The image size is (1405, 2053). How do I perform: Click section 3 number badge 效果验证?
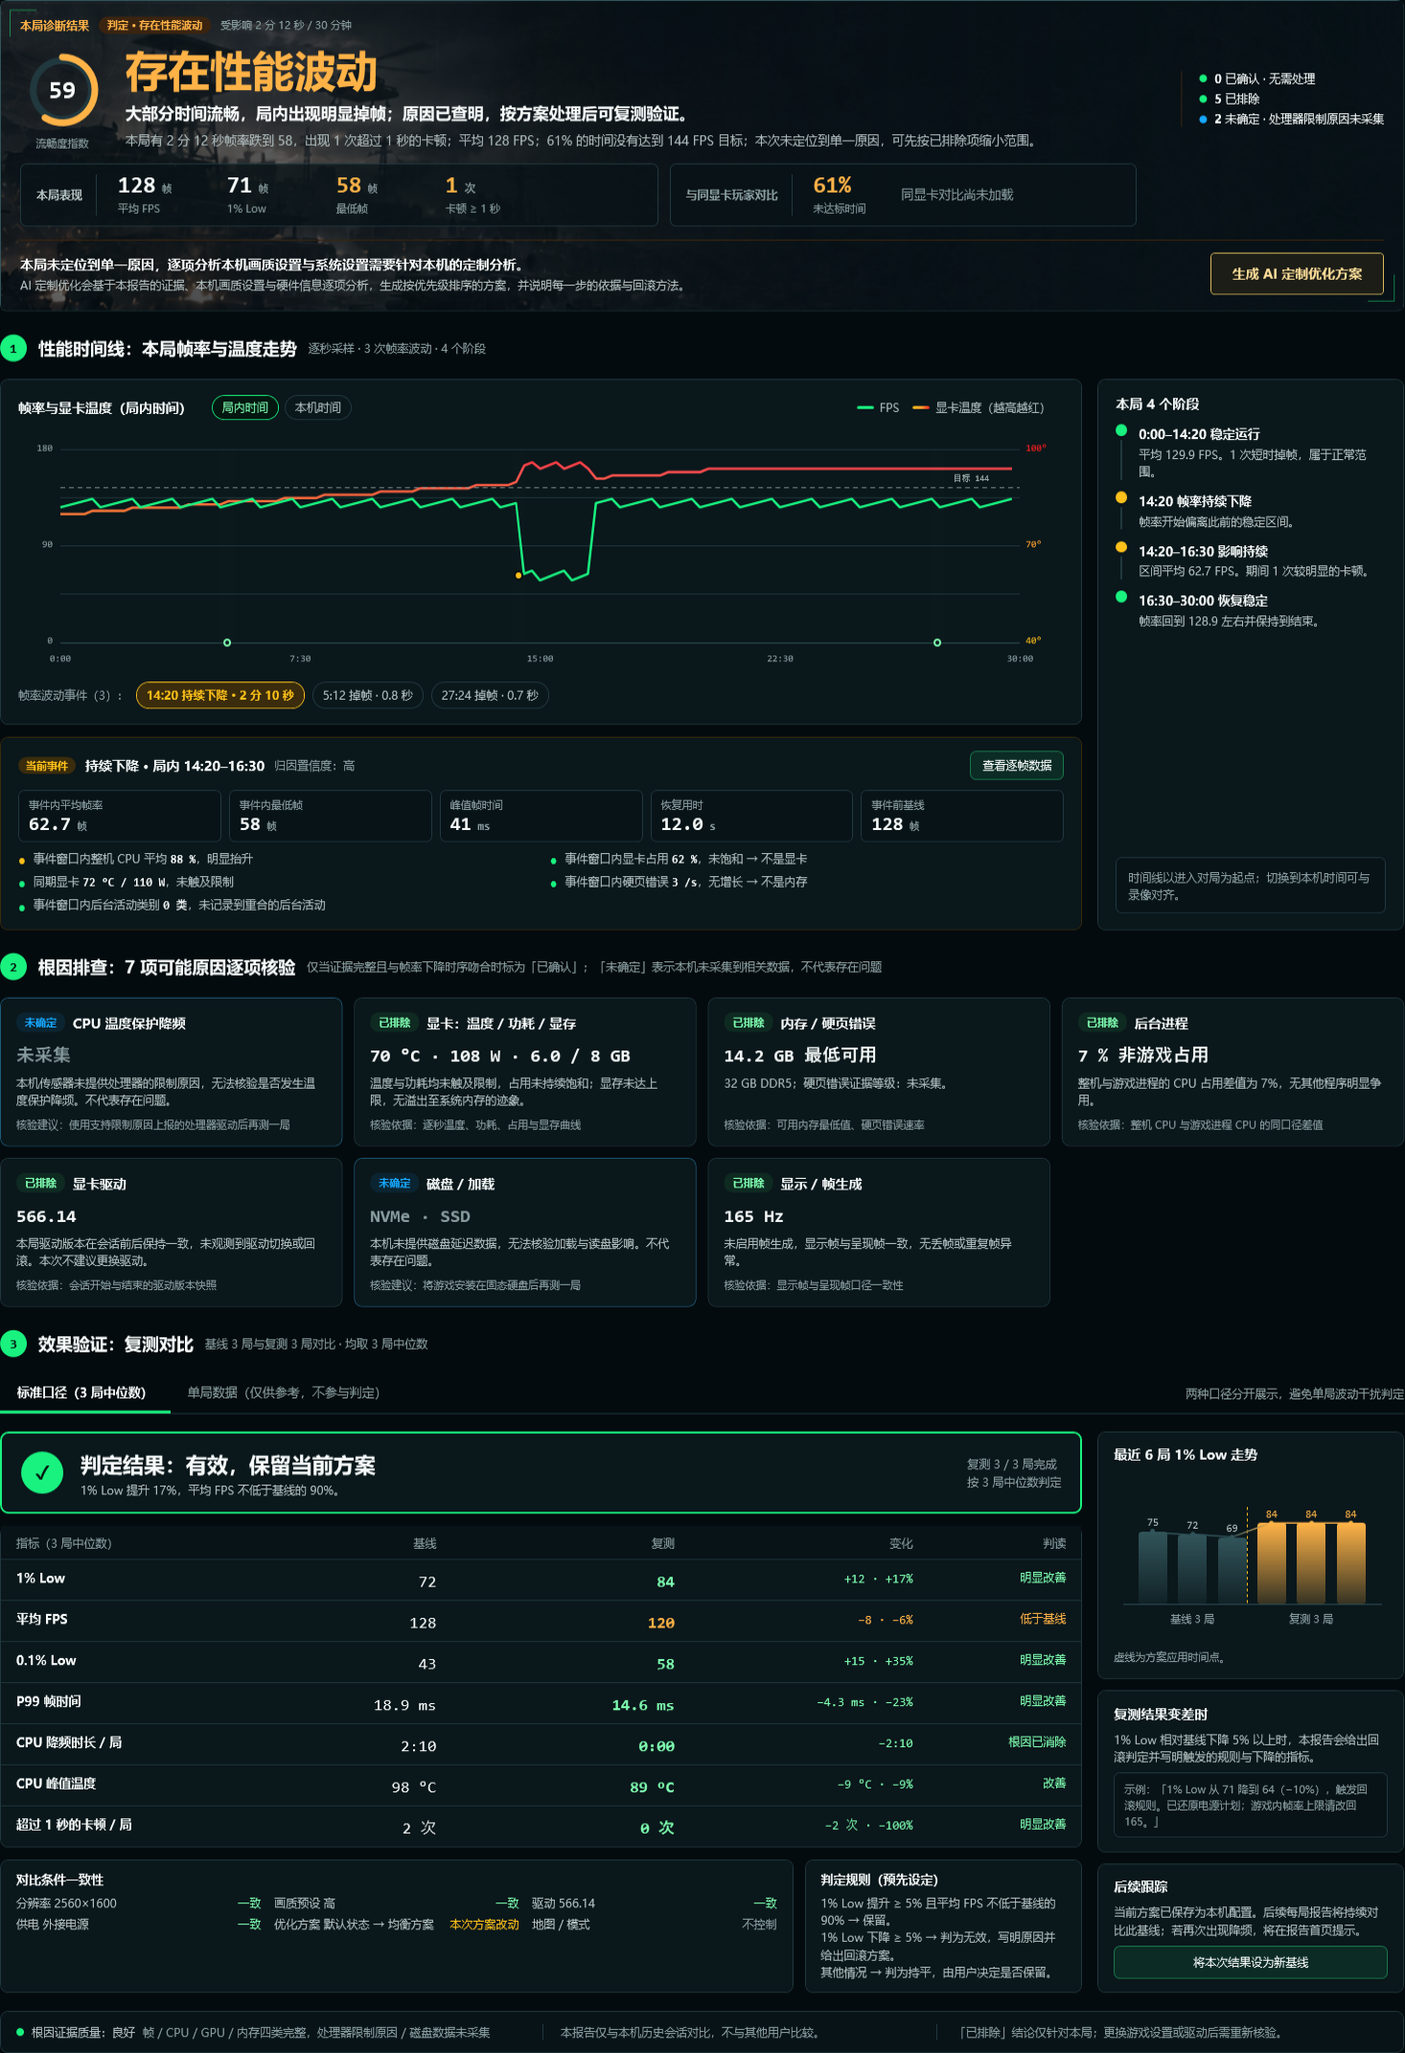(x=13, y=1344)
